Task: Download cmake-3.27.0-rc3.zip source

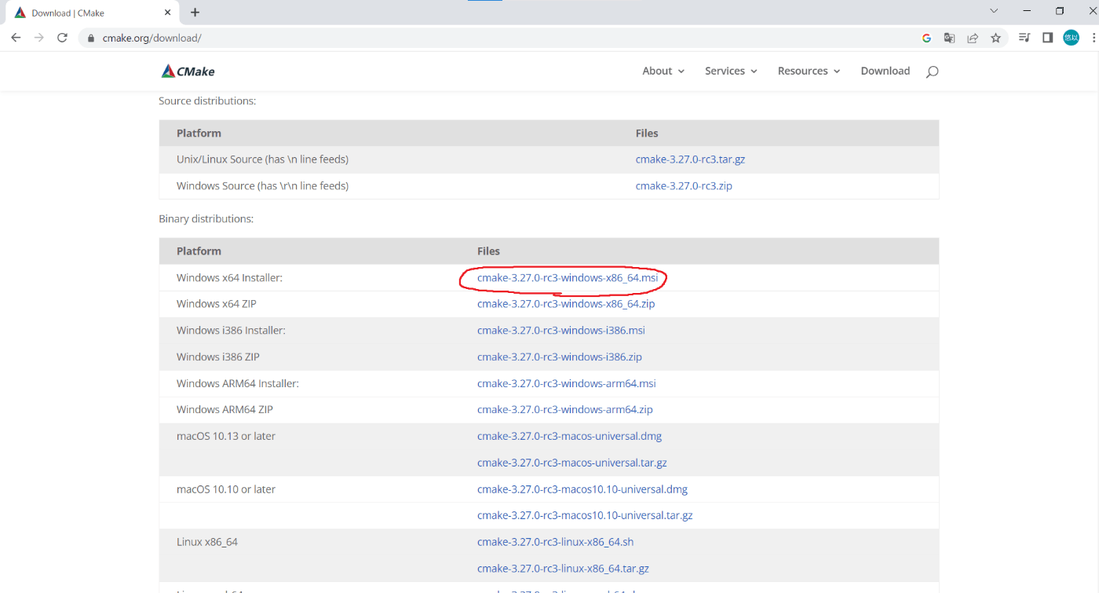Action: (x=684, y=186)
